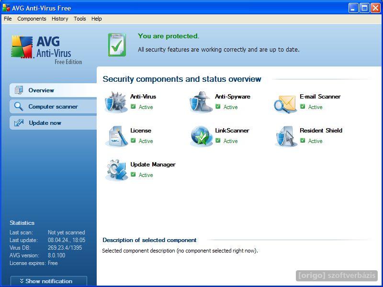The image size is (383, 287).
Task: Click 'All security features are working' message
Action: [x=219, y=50]
